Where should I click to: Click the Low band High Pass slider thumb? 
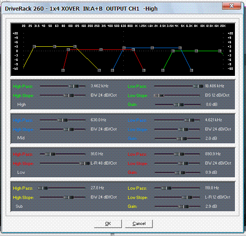click(50, 154)
